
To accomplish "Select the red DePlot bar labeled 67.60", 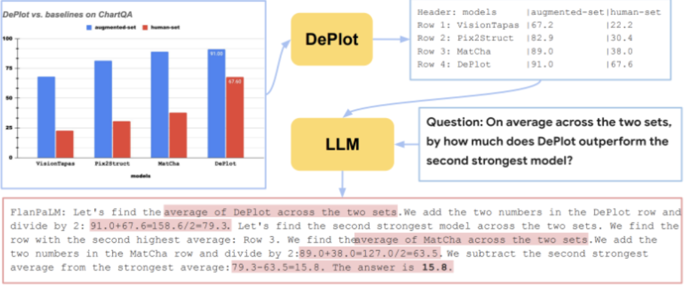I will (x=235, y=117).
